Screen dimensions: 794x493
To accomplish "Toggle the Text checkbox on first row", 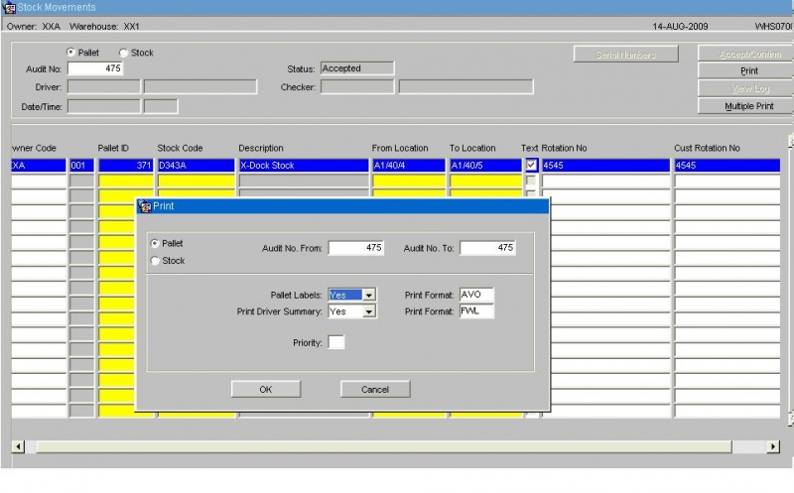I will click(531, 165).
